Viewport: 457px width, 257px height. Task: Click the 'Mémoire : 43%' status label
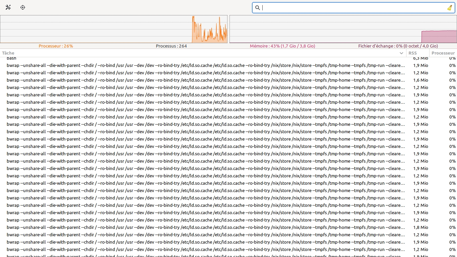click(x=282, y=46)
